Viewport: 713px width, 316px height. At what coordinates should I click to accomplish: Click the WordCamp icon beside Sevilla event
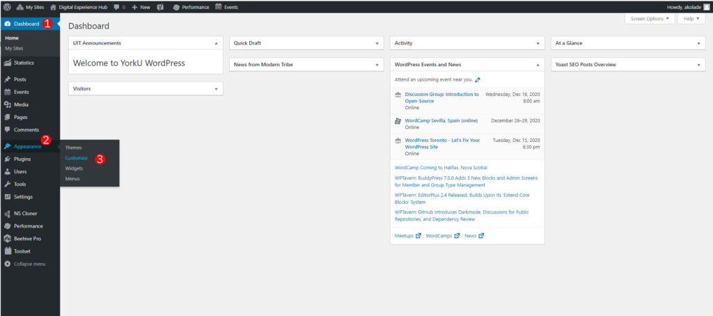tap(398, 120)
